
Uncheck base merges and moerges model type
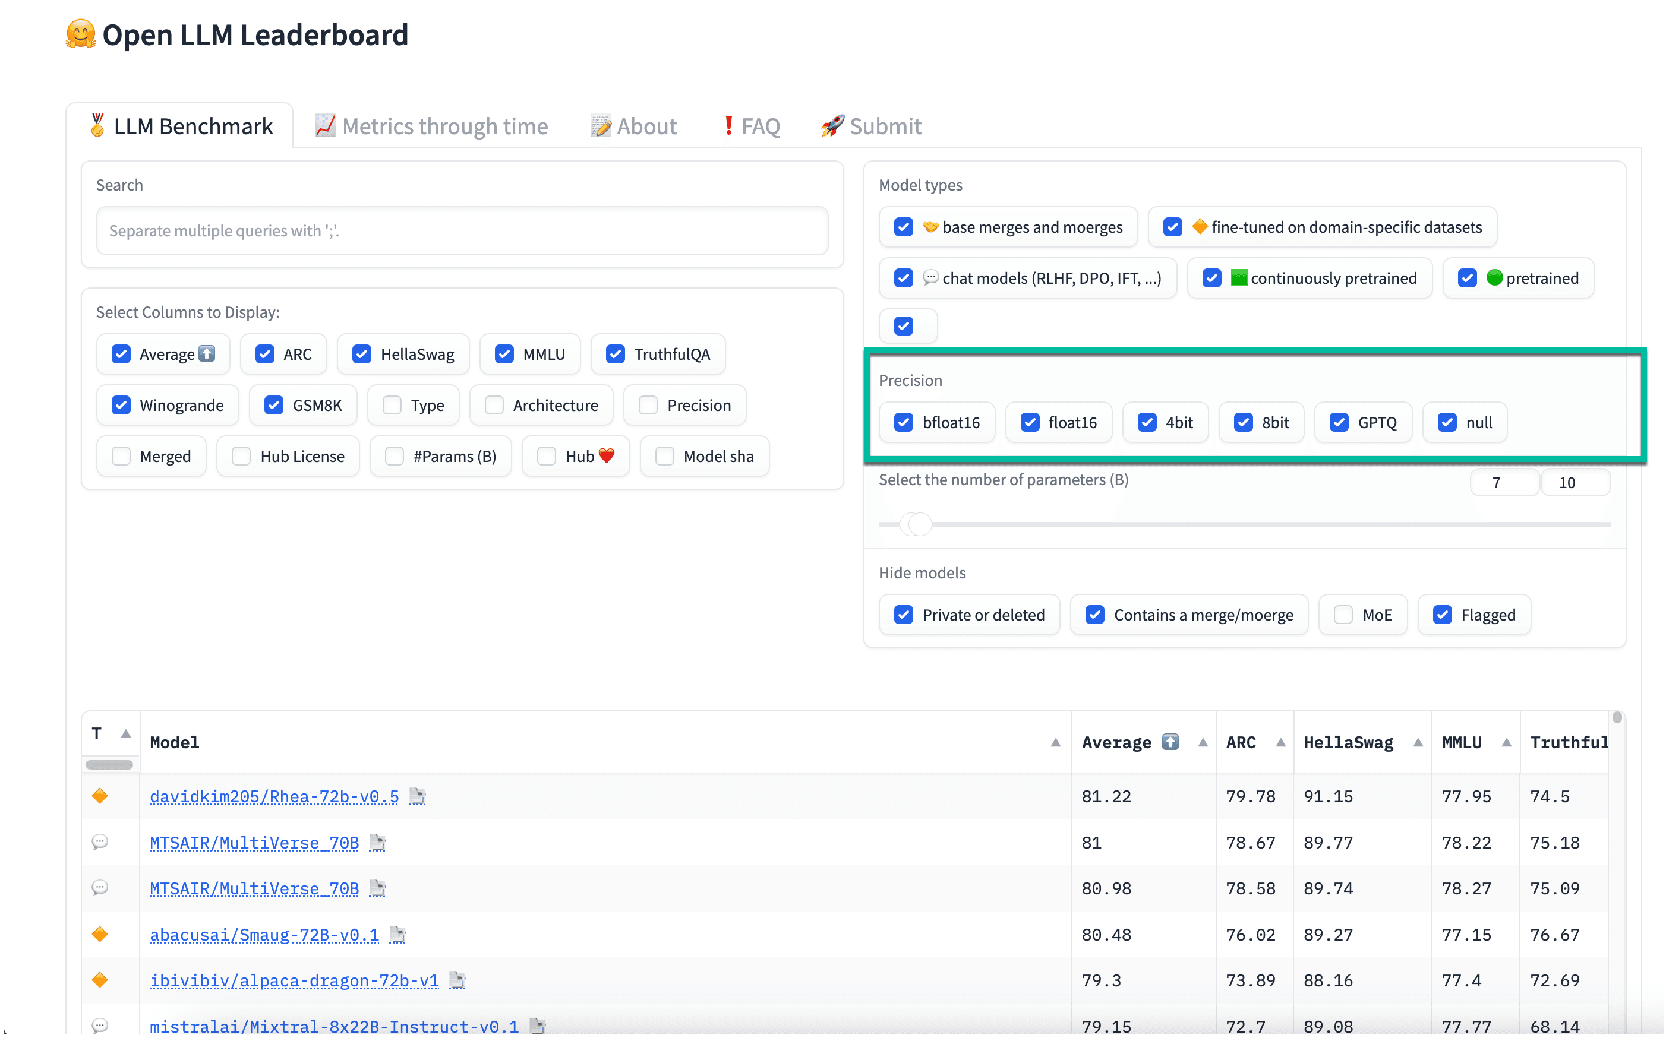(x=904, y=227)
